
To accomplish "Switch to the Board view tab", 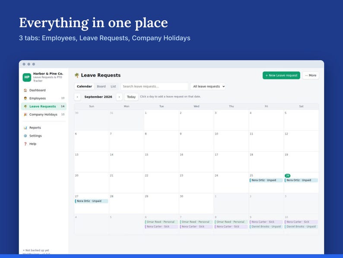I will (101, 87).
